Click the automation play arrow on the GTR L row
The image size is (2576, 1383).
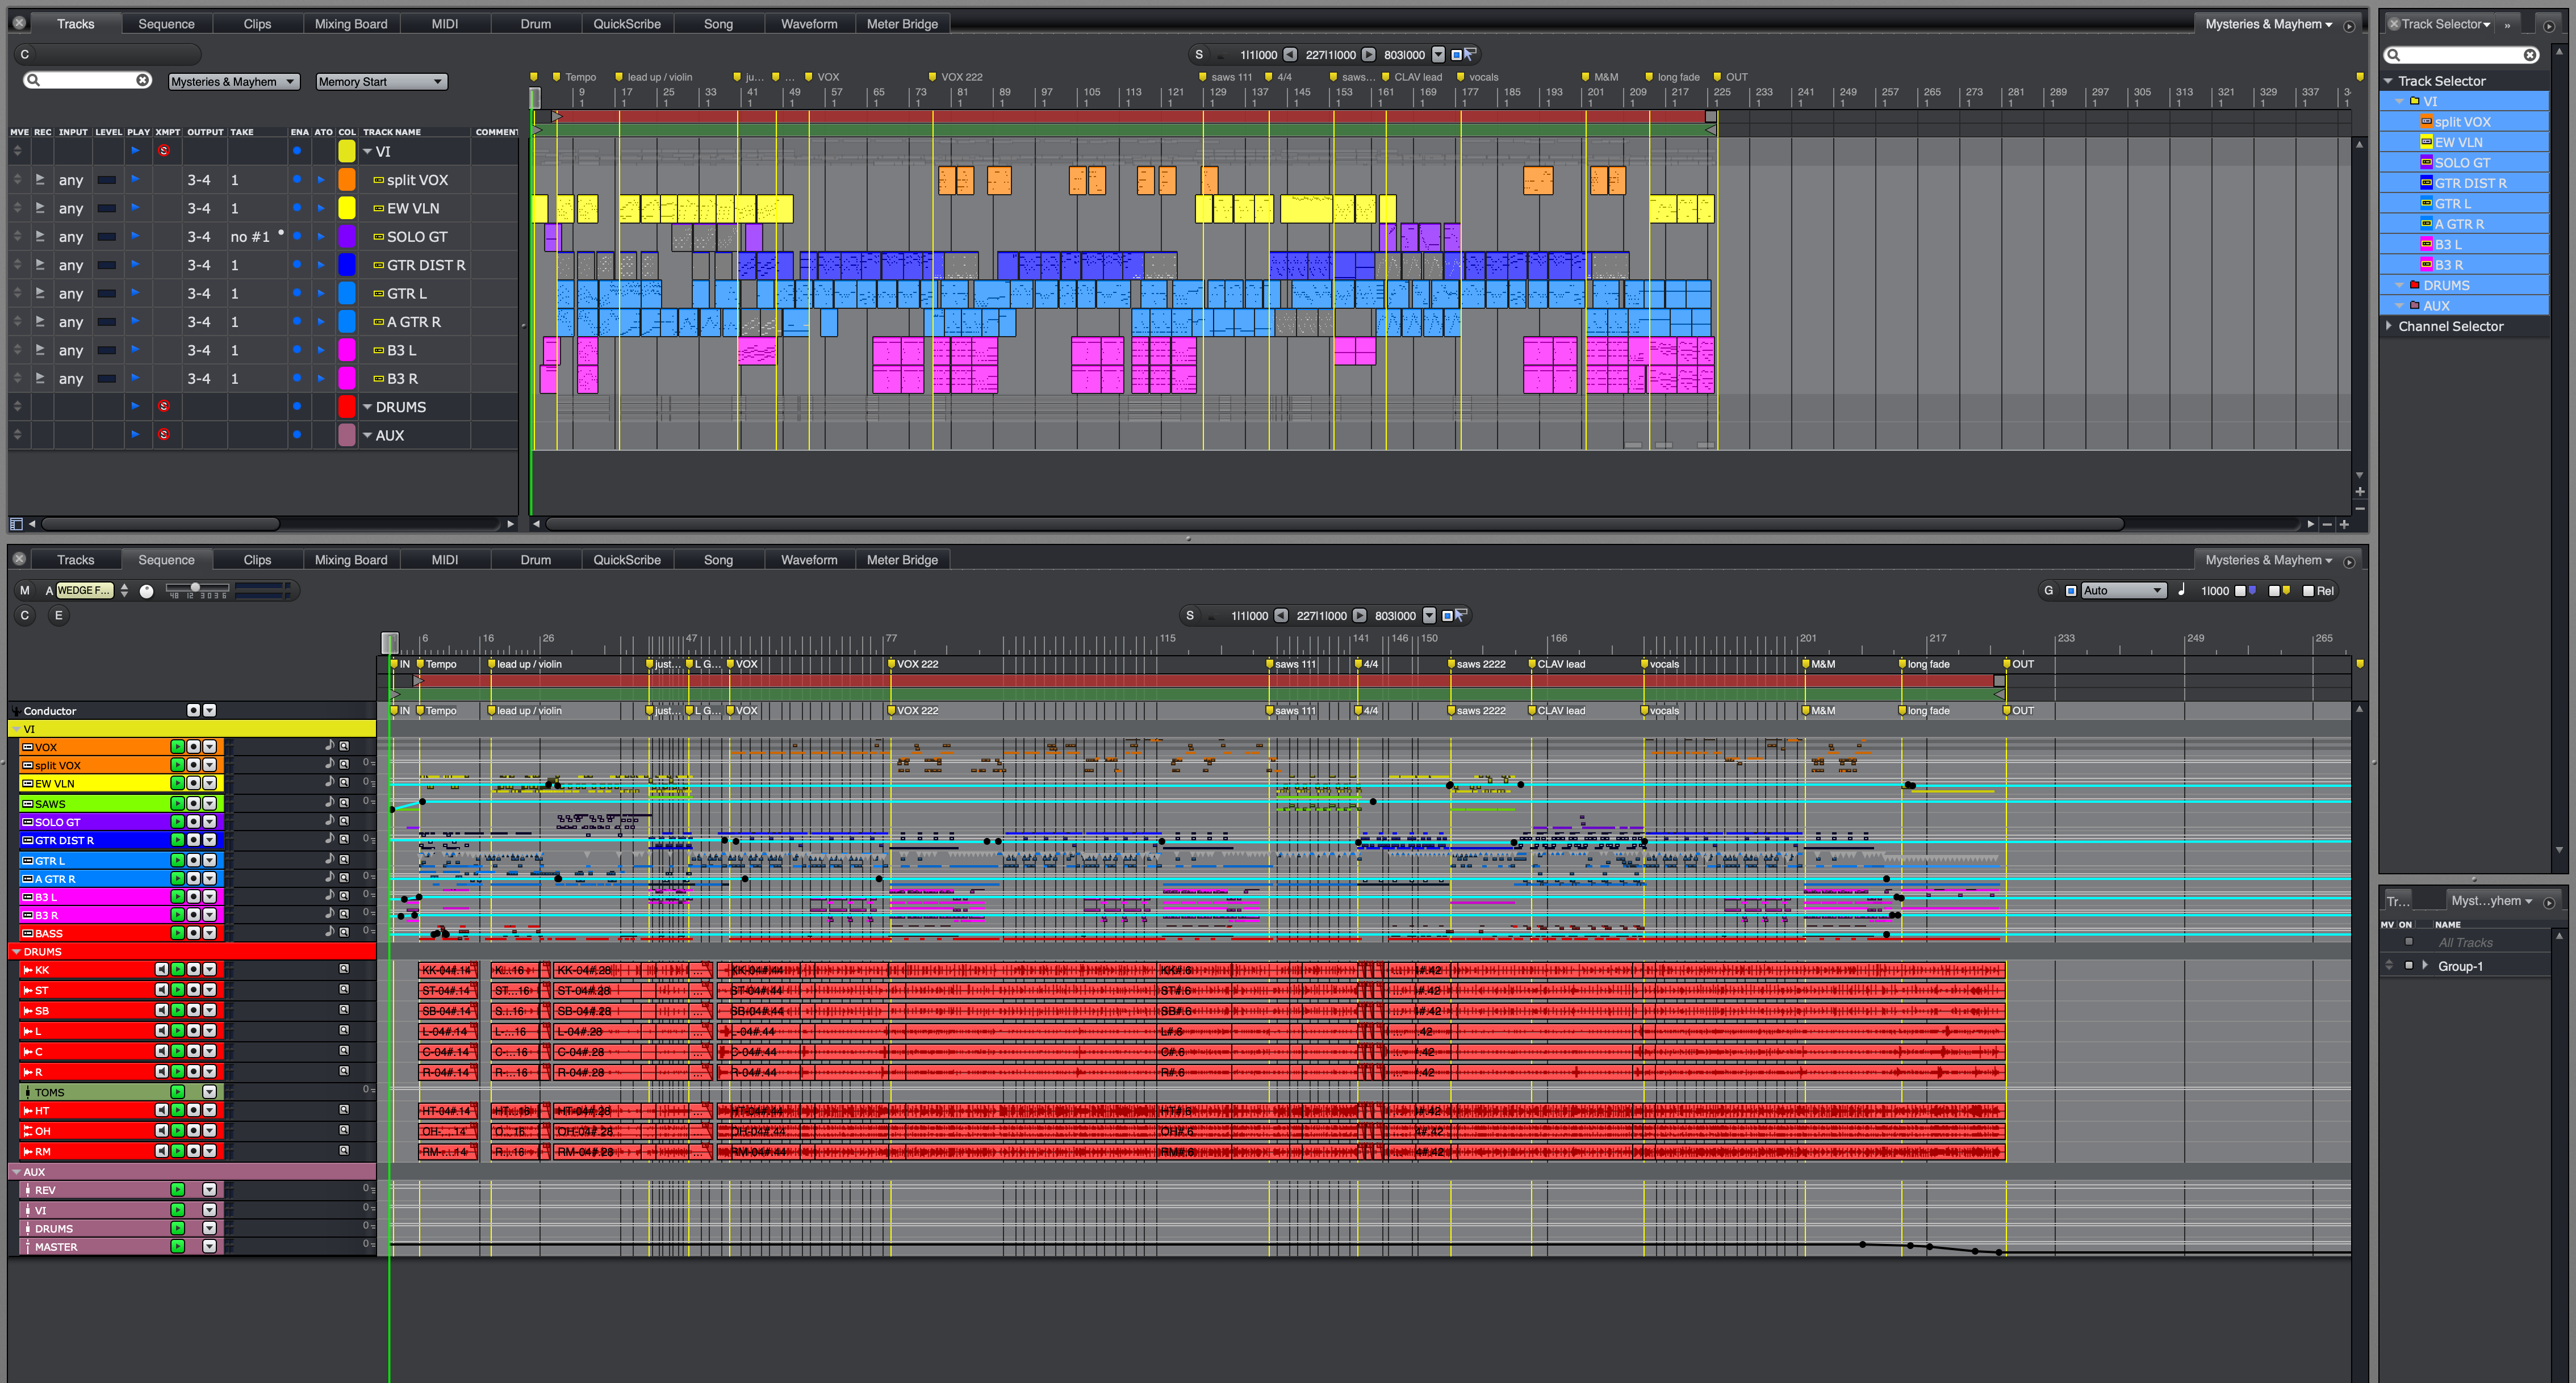click(321, 293)
